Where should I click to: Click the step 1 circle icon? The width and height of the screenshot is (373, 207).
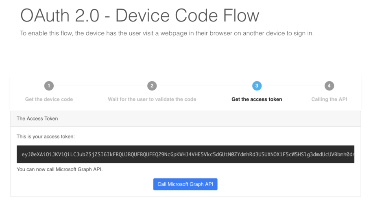49,86
